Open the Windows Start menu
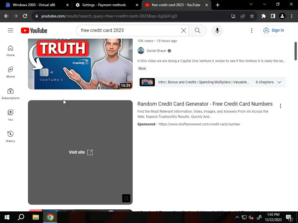This screenshot has height=223, width=298. click(x=7, y=217)
